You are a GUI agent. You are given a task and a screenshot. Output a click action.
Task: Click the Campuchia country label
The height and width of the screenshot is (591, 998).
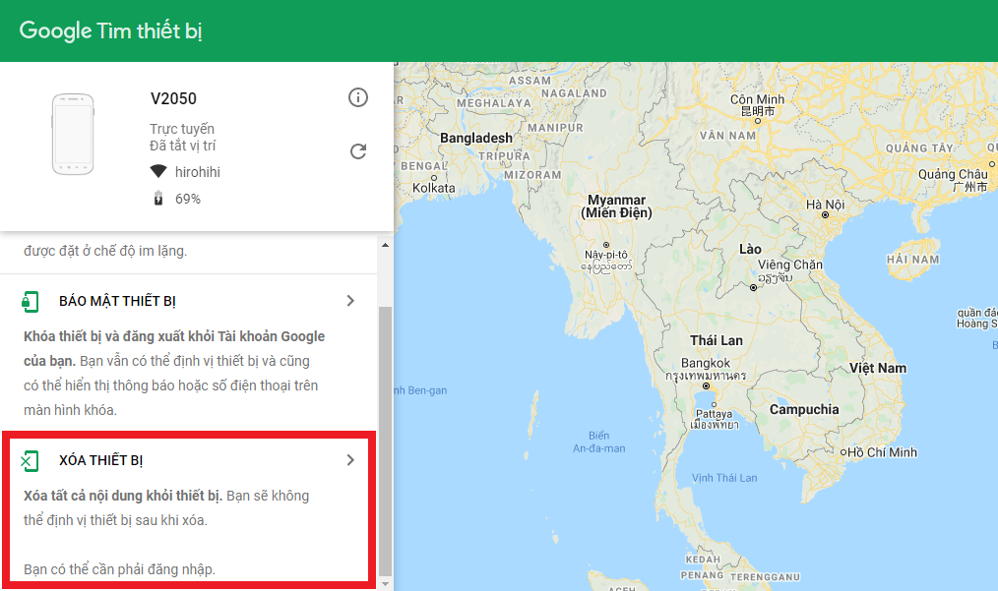click(804, 409)
